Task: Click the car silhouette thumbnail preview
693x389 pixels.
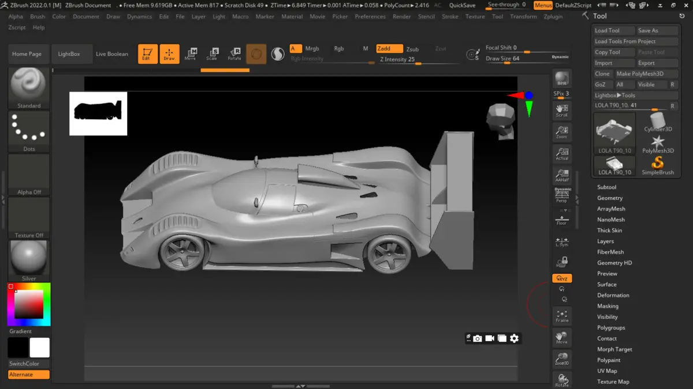Action: [x=98, y=114]
